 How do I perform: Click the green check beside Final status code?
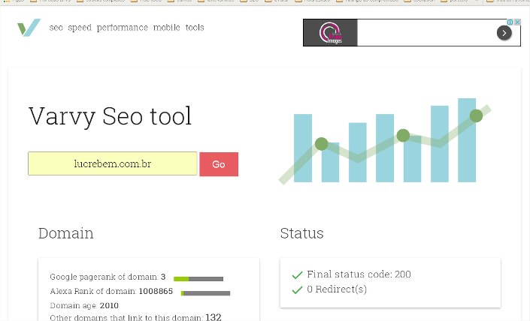click(x=297, y=275)
